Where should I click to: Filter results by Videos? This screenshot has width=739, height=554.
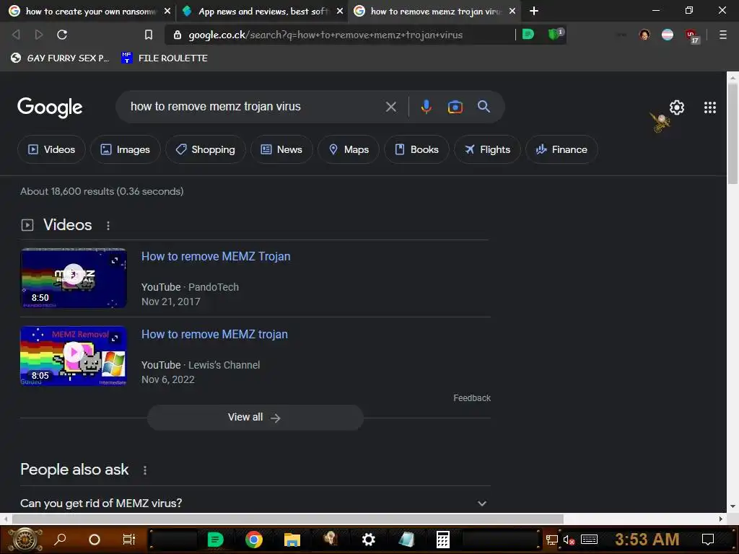(51, 149)
